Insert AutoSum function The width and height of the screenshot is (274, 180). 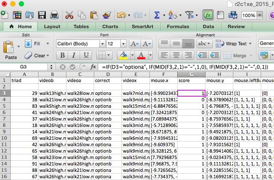pyautogui.click(x=157, y=15)
